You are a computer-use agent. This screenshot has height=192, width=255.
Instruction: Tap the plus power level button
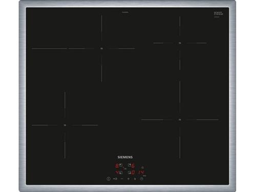[129, 179]
